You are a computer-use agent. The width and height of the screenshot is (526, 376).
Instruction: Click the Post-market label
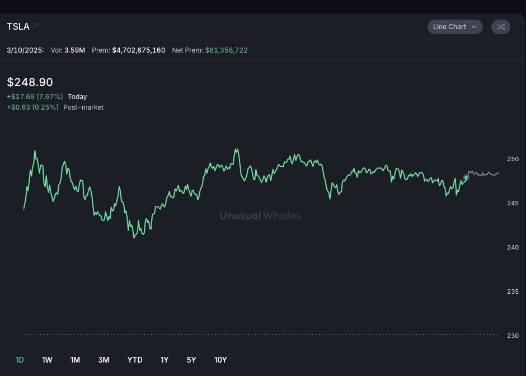click(x=83, y=107)
